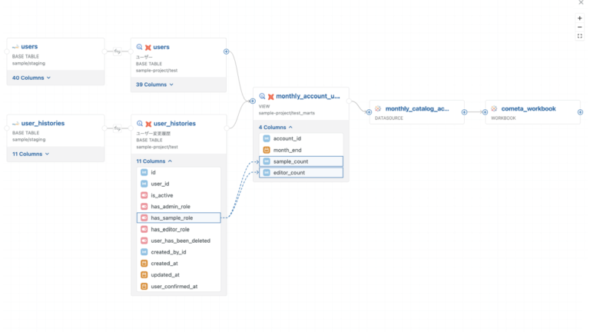Collapse 11 Columns in sample-project user_histories
The image size is (590, 332).
click(154, 161)
